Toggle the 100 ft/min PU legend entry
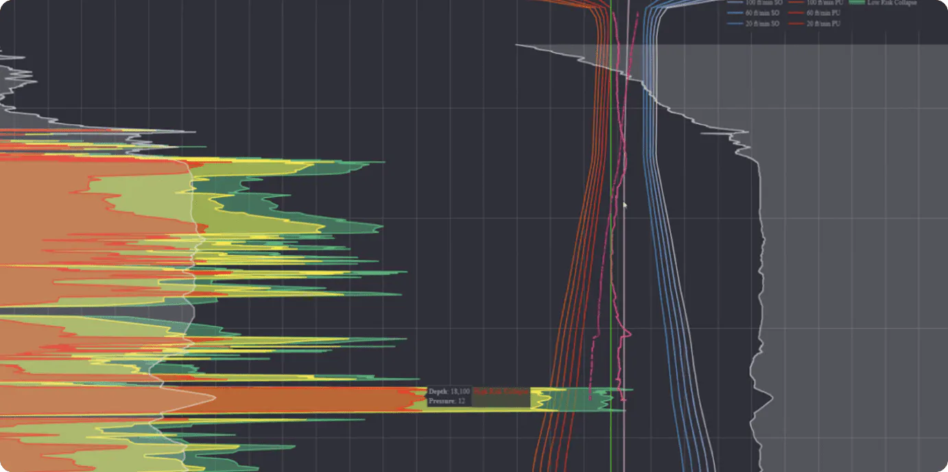The width and height of the screenshot is (948, 472). [816, 3]
